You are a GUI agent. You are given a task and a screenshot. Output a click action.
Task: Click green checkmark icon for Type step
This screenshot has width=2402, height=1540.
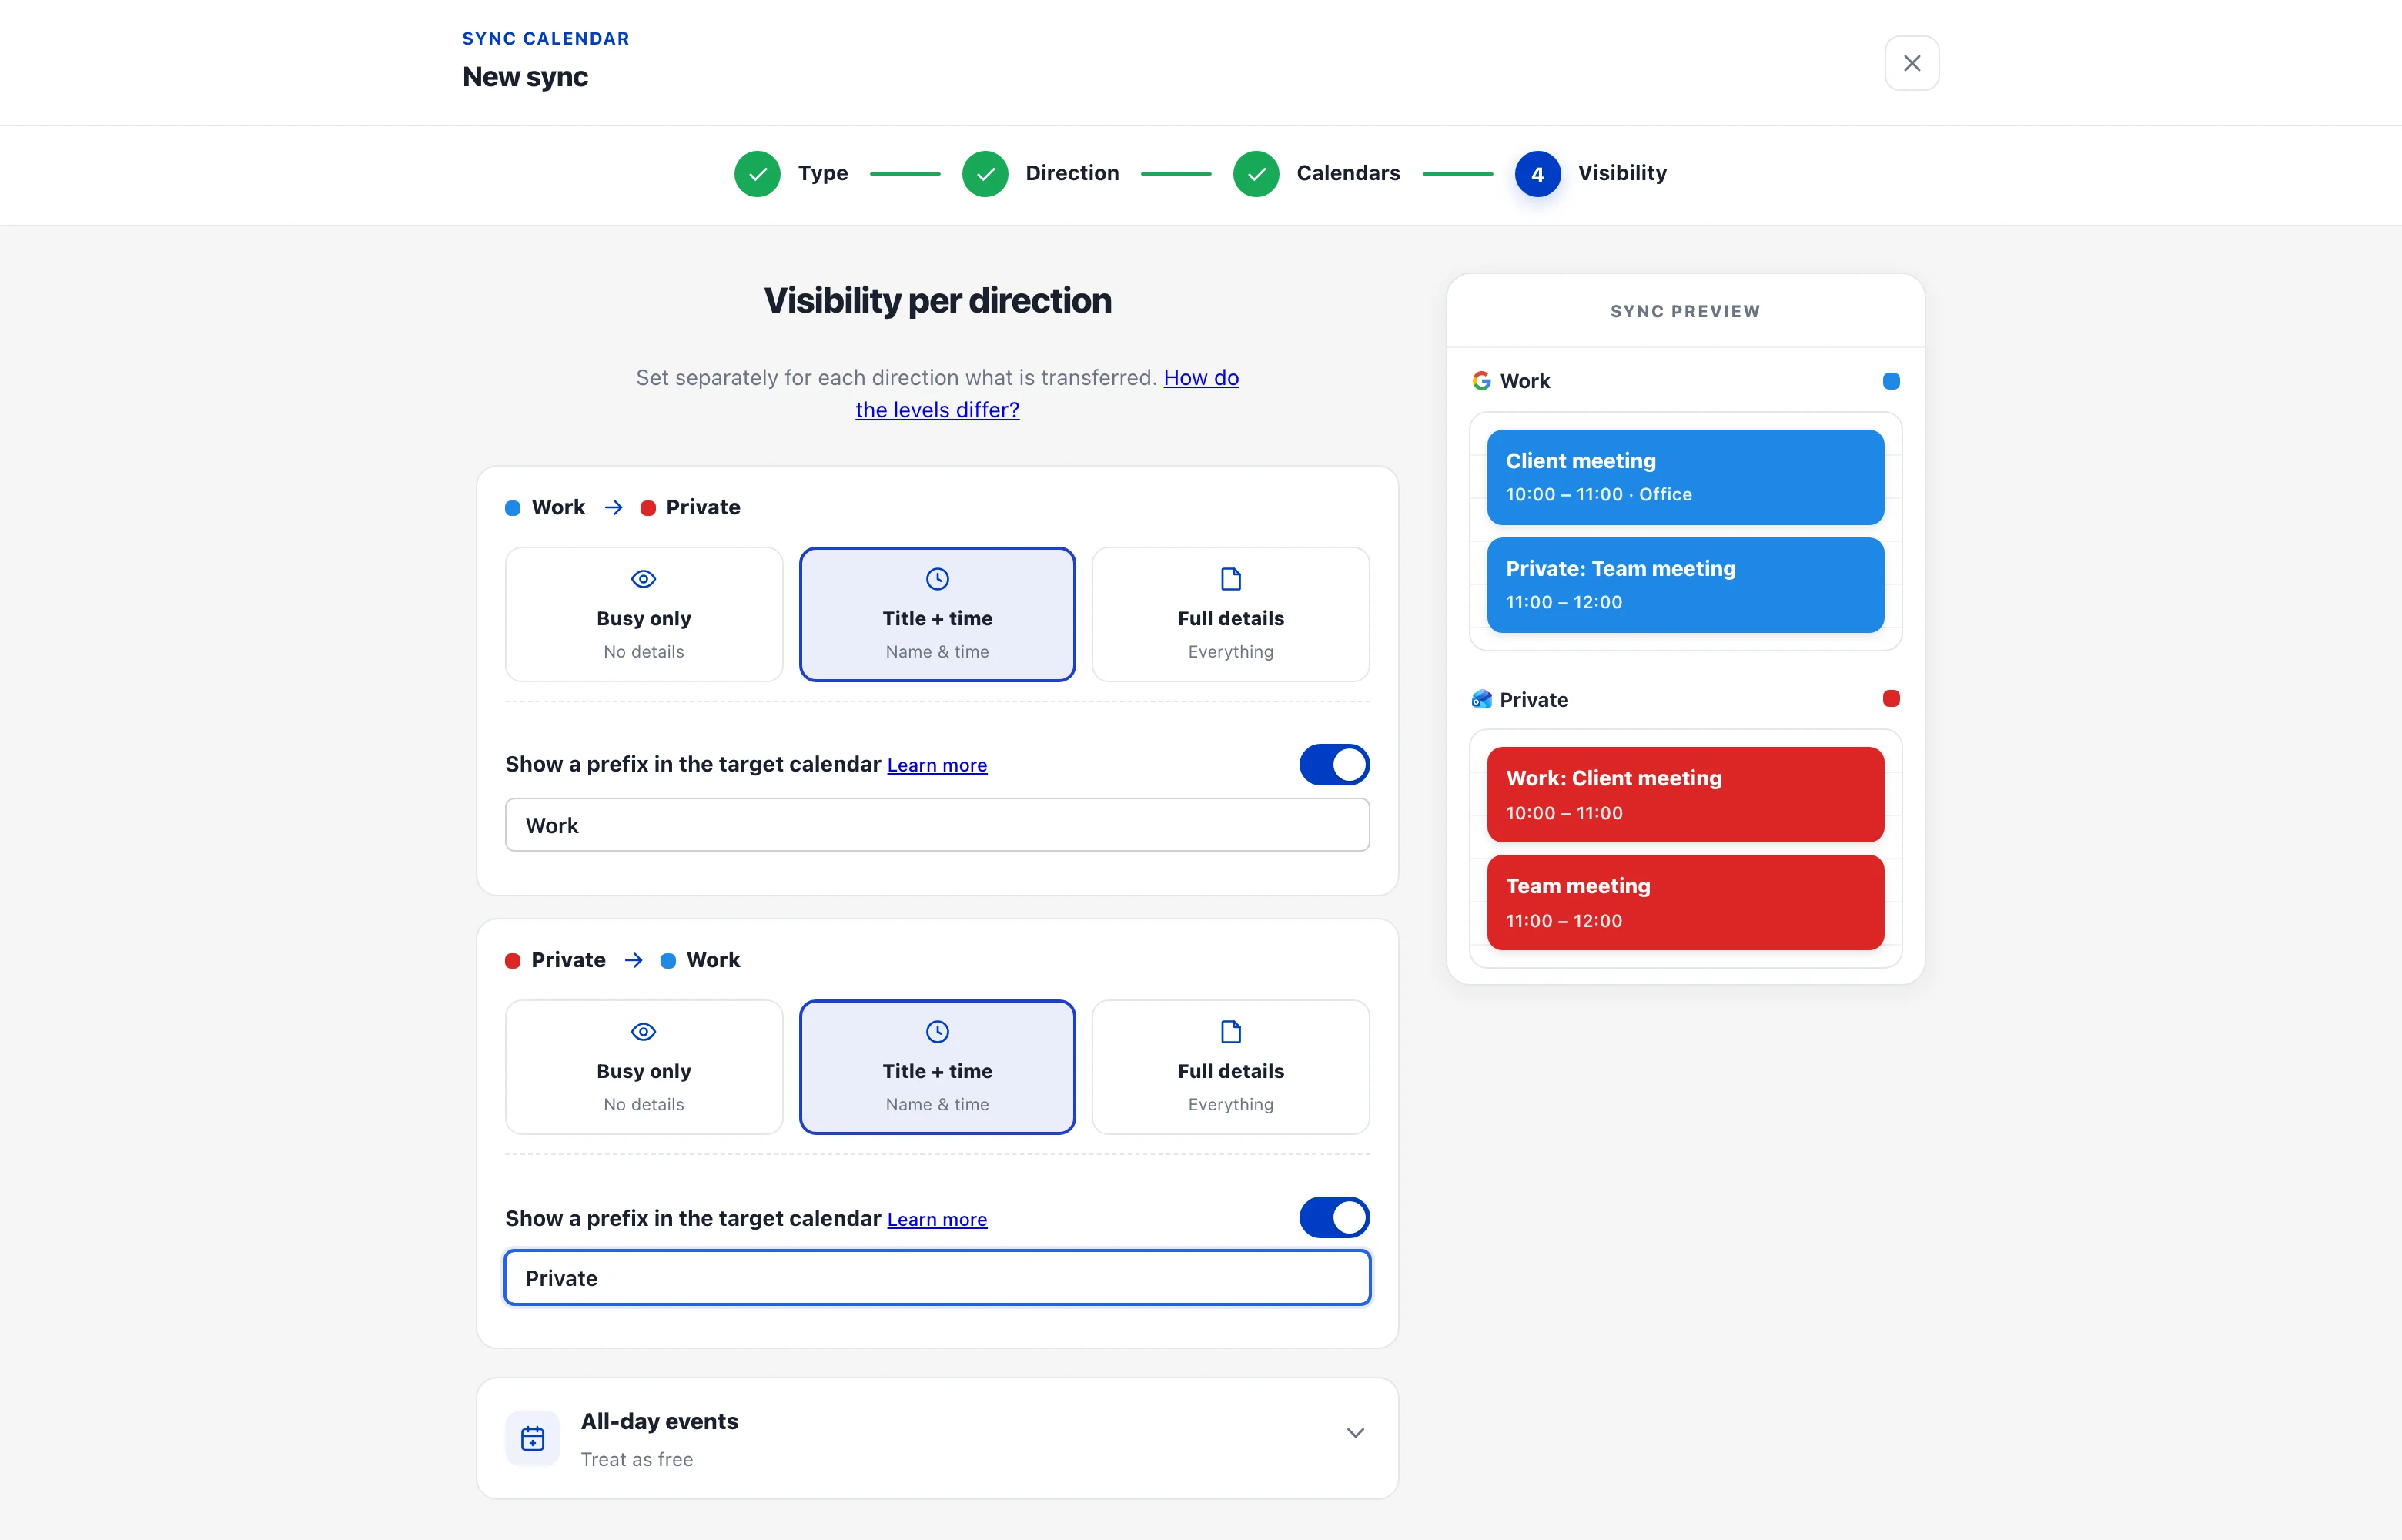coord(758,174)
